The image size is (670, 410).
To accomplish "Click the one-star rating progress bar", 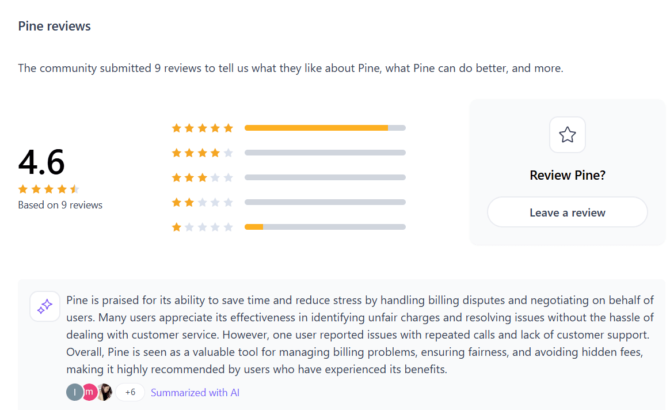I will [325, 227].
